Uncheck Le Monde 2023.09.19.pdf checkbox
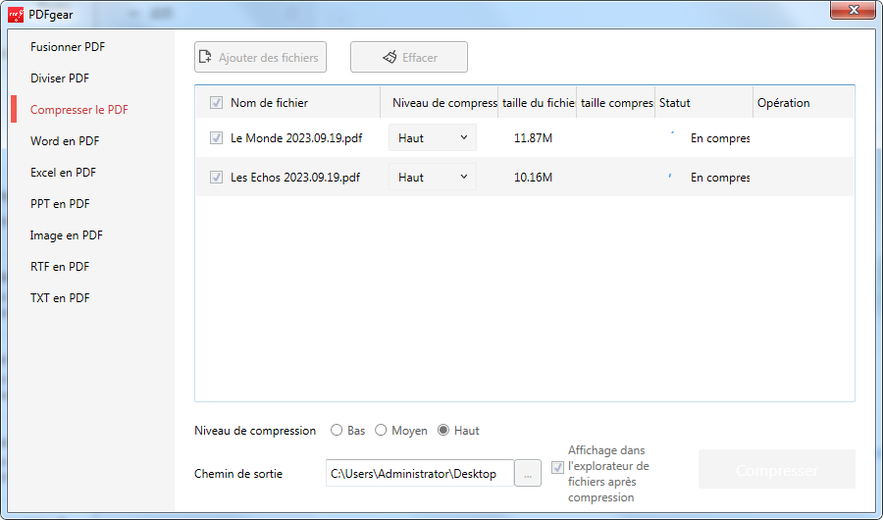The width and height of the screenshot is (883, 520). [216, 138]
